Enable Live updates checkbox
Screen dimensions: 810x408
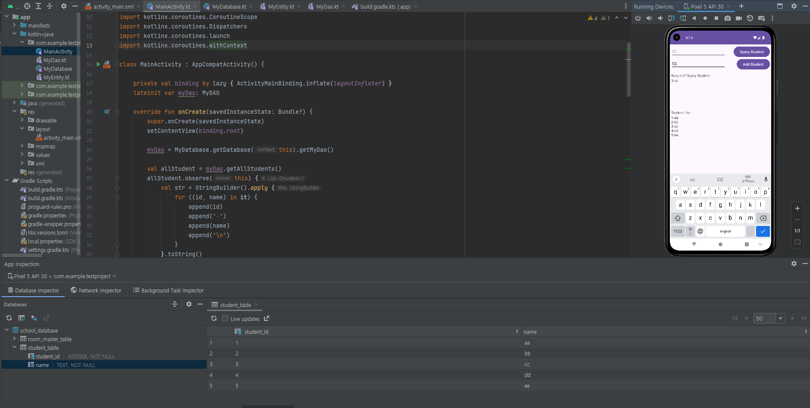(225, 318)
